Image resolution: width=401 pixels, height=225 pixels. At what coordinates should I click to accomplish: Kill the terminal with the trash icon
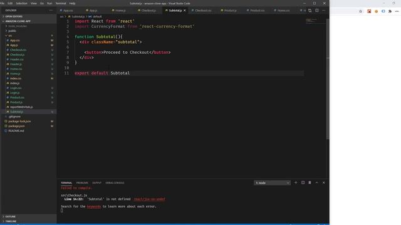tap(310, 182)
